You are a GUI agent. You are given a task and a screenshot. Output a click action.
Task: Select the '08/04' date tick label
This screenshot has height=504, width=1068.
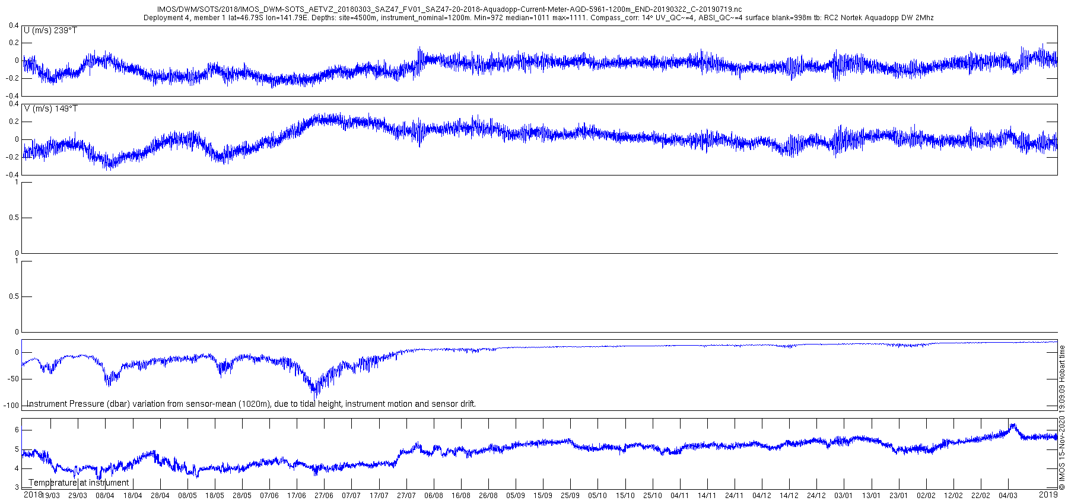[105, 496]
